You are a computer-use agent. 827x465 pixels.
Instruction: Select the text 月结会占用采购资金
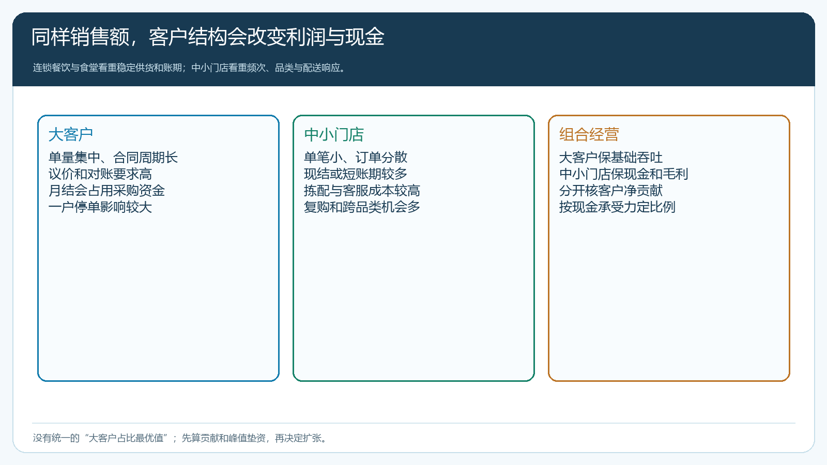click(x=106, y=191)
